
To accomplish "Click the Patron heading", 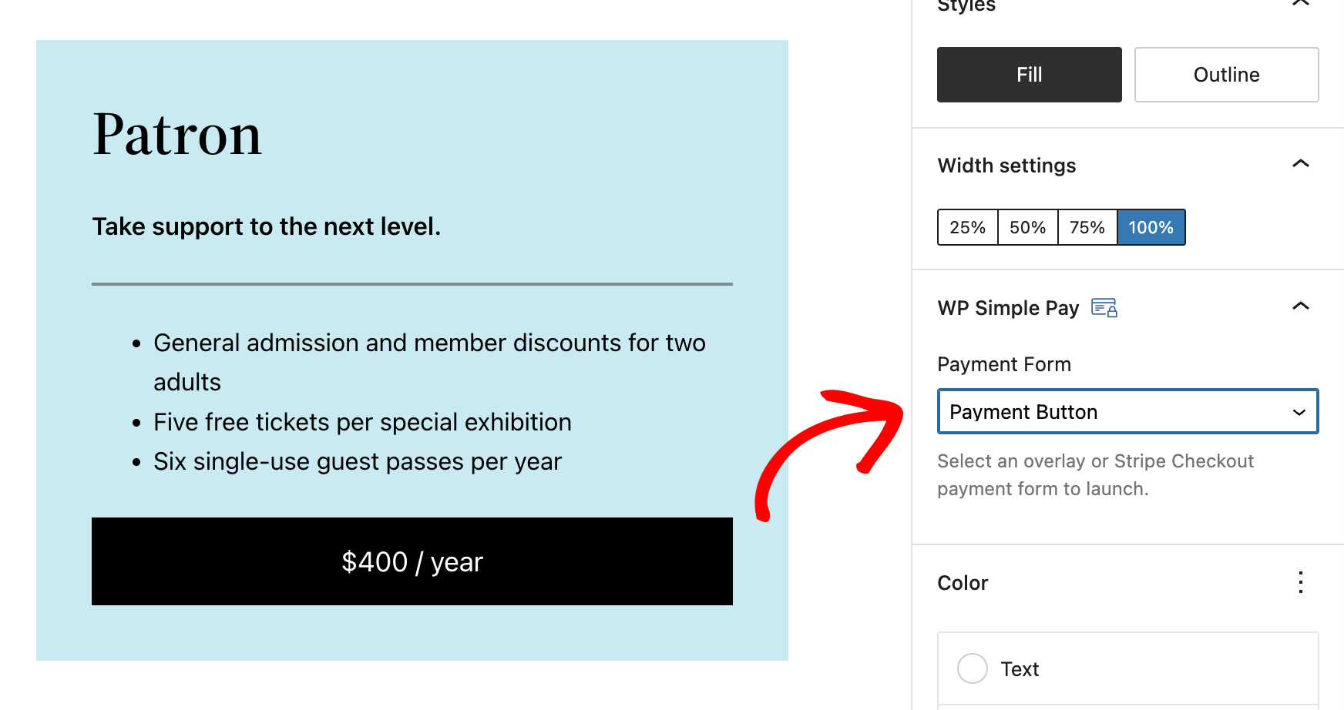I will coord(177,135).
